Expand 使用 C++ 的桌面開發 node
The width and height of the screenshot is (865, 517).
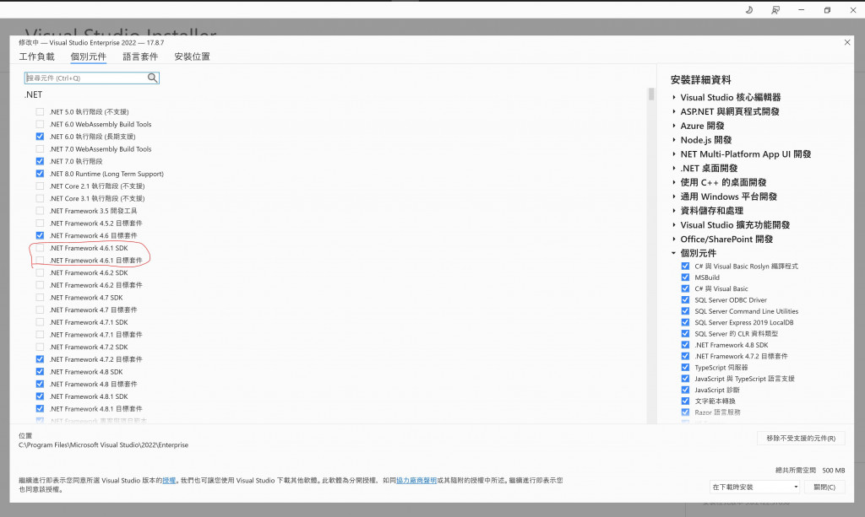(674, 182)
